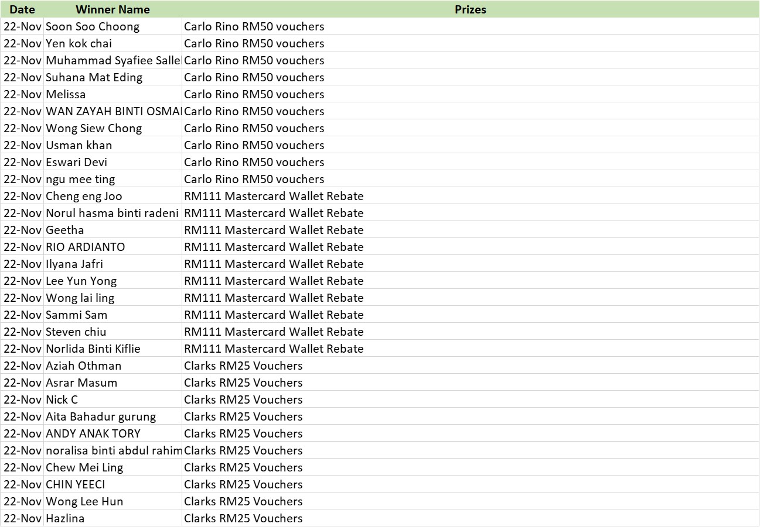Click the Prizes column header
This screenshot has height=527, width=760.
(x=470, y=9)
